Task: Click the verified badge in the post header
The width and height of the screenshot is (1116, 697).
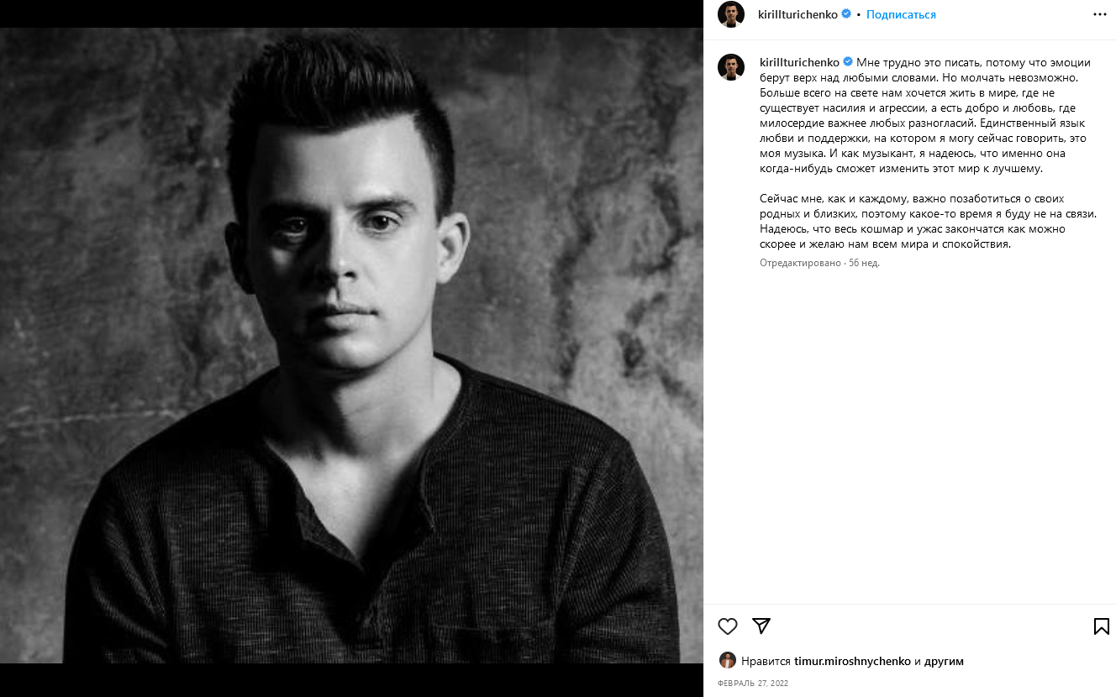Action: point(846,14)
